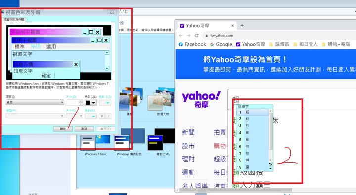
Task: Open the 購物+電腦 bookmark folder
Action: 336,44
